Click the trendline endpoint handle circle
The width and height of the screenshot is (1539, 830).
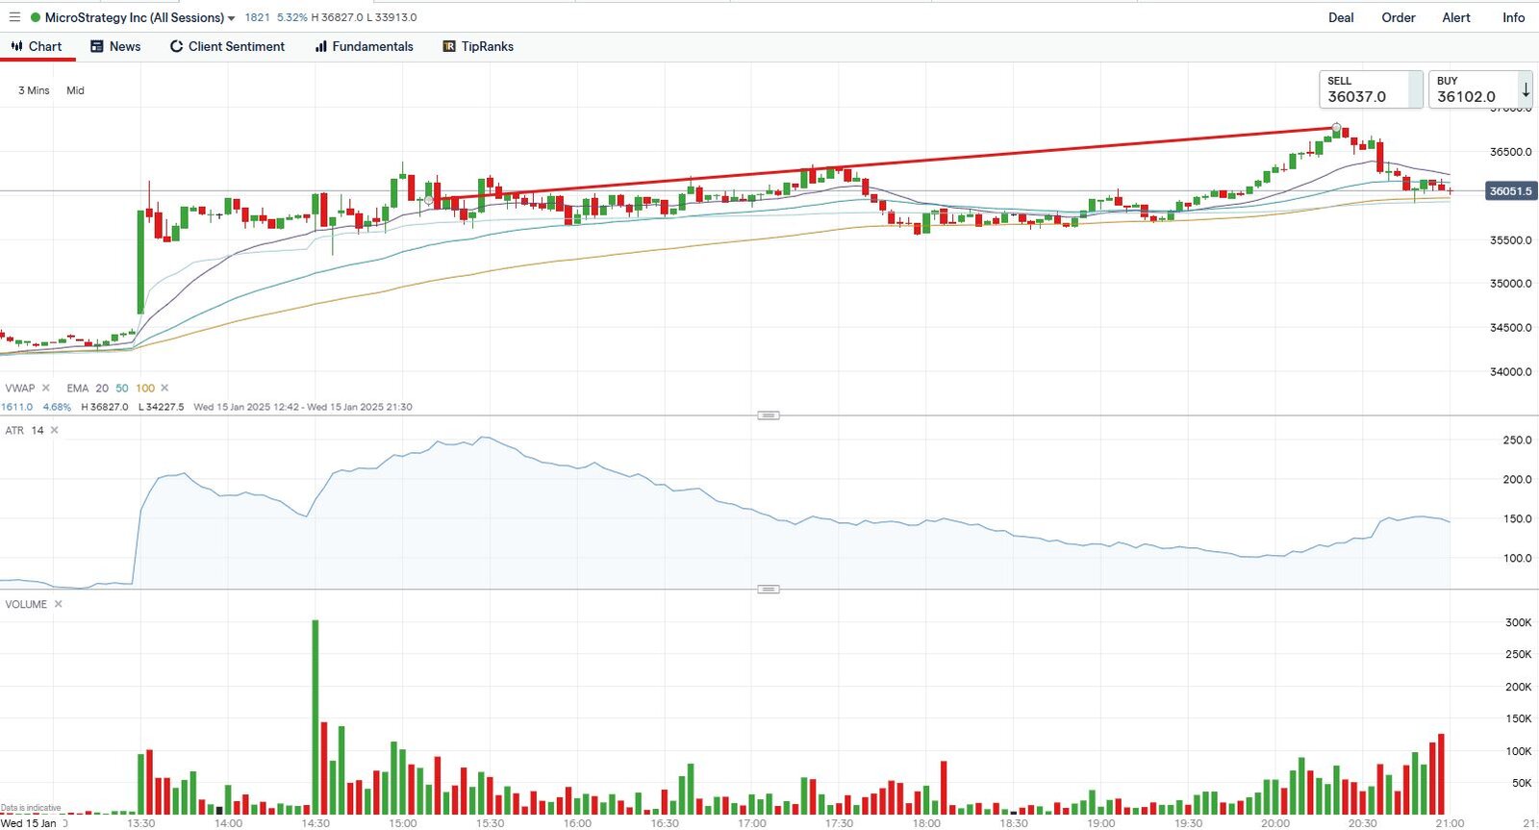[1336, 127]
